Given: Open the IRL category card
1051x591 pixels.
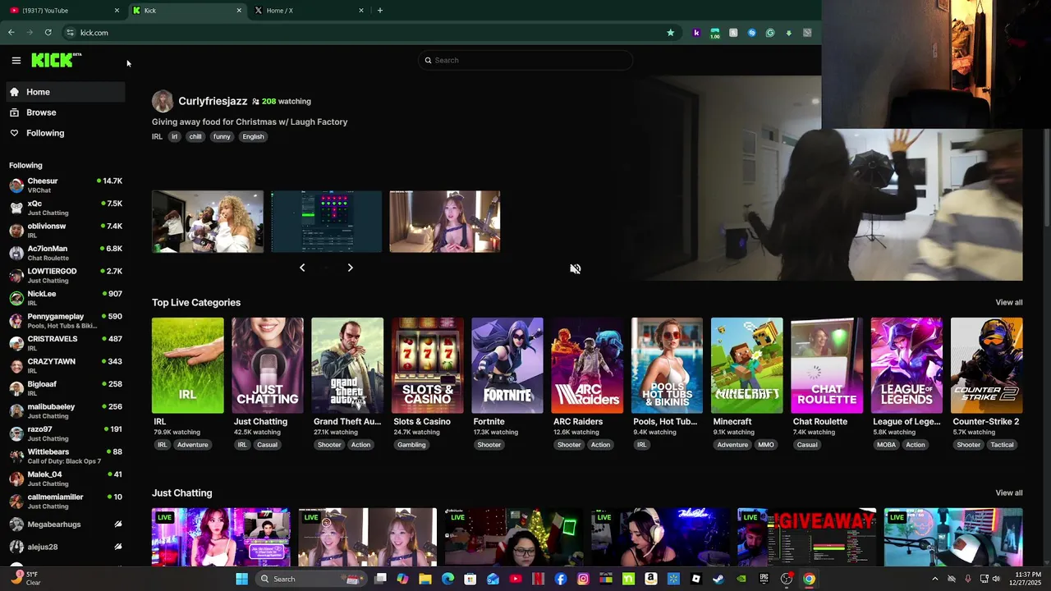Looking at the screenshot, I should pos(187,365).
